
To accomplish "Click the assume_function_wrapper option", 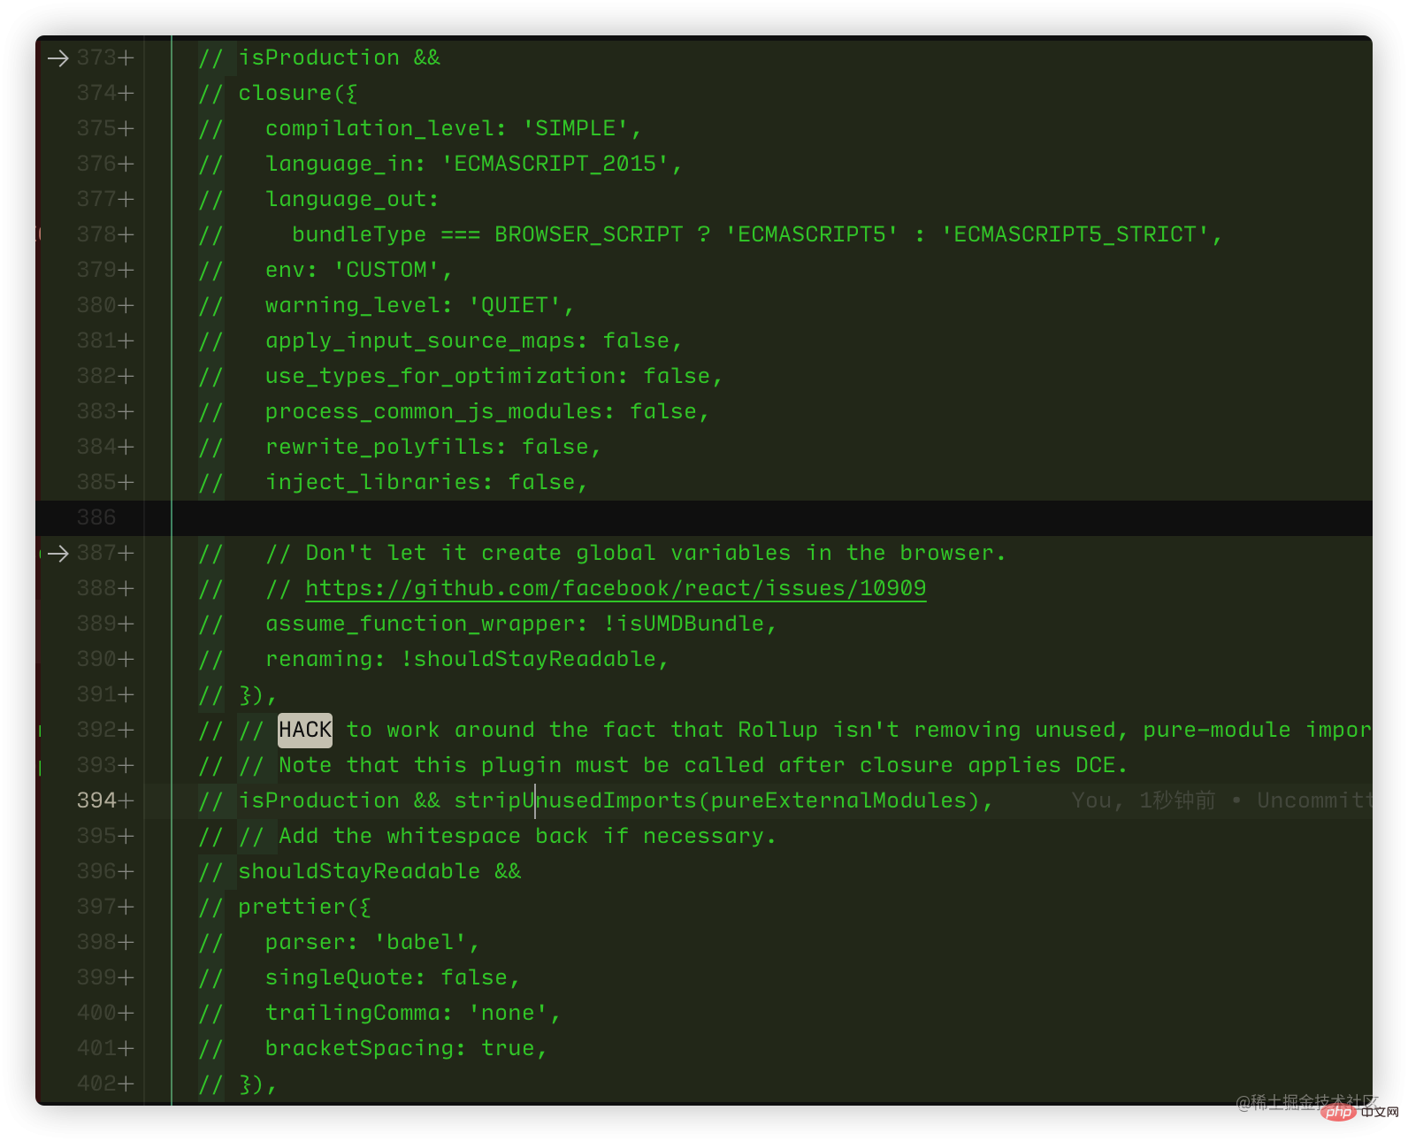I will point(425,624).
